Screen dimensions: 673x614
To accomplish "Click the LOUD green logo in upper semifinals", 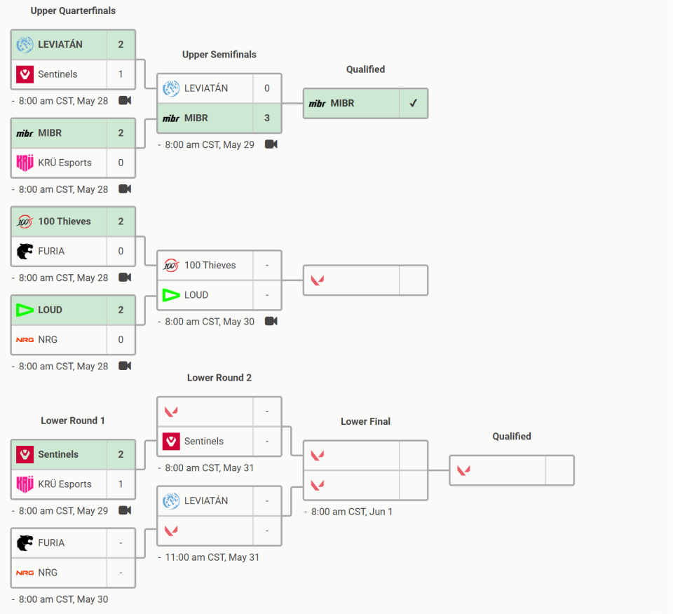I will point(171,295).
